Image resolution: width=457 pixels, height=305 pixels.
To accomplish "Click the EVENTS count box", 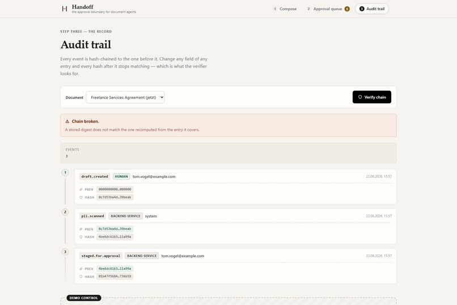I will click(228, 153).
